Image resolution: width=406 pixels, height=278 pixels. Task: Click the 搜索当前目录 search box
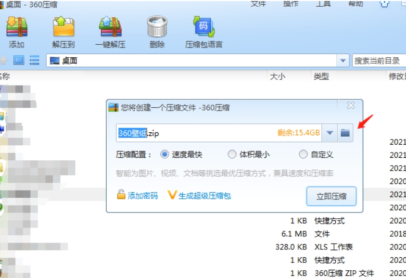coord(379,61)
